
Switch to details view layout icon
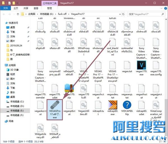[x=161, y=141]
